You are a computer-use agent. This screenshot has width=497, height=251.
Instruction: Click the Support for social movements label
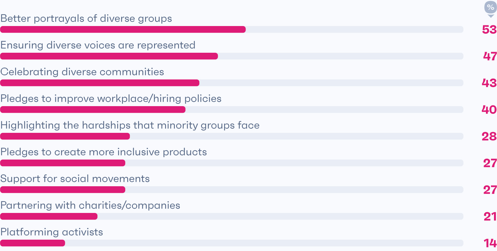coord(75,179)
